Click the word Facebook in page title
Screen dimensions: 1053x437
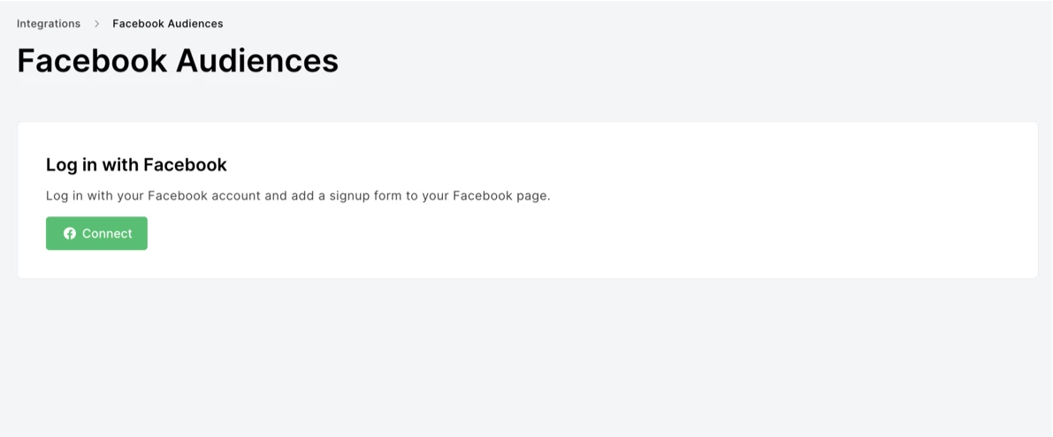click(92, 61)
